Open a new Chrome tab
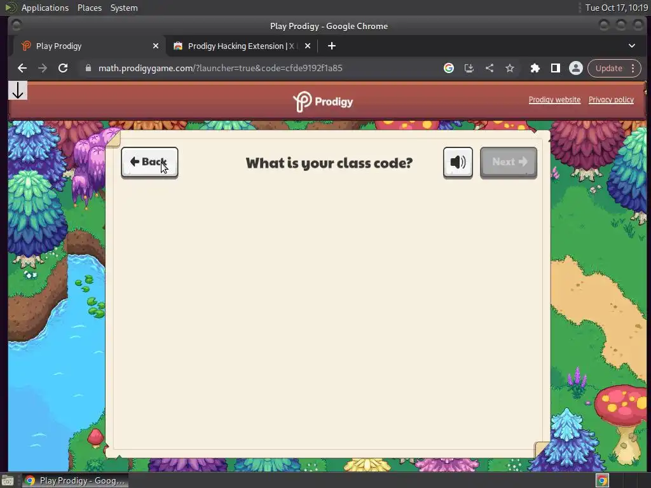 click(331, 46)
